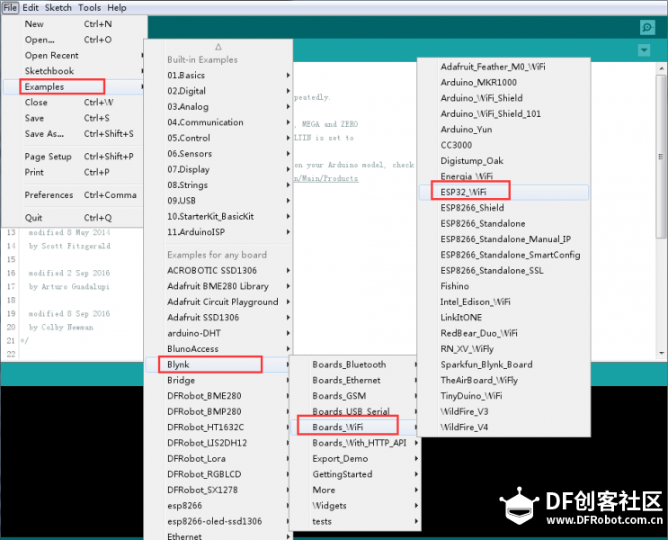Open Boards_GSM submenu
The image size is (668, 540).
coord(354,396)
